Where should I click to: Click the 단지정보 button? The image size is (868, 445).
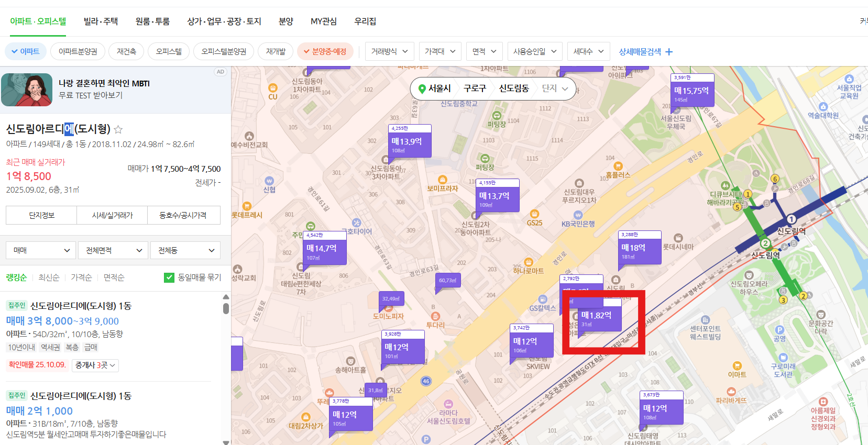[41, 215]
